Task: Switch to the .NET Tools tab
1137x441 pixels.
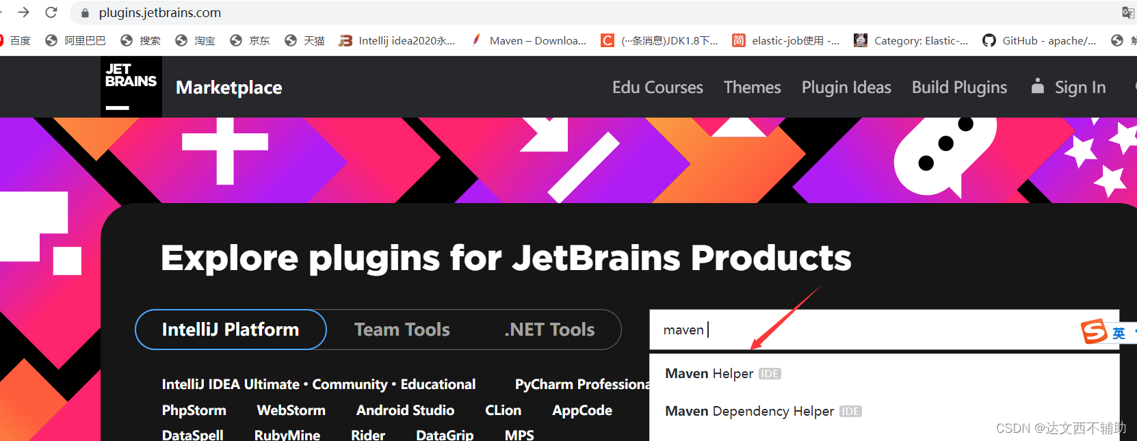Action: (x=549, y=330)
